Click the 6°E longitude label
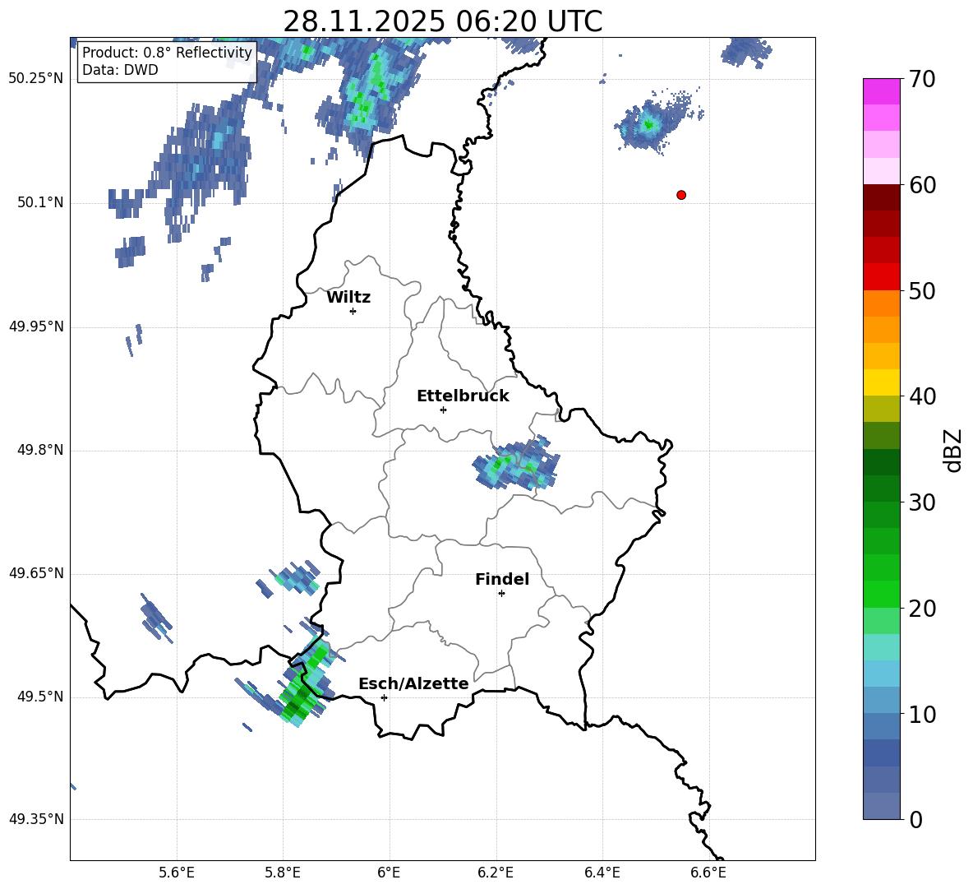 389,873
